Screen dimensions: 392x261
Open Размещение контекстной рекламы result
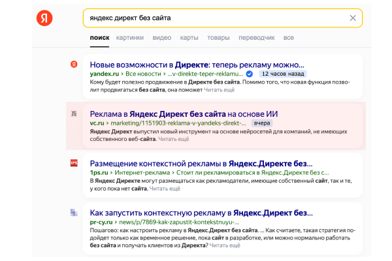[201, 164]
